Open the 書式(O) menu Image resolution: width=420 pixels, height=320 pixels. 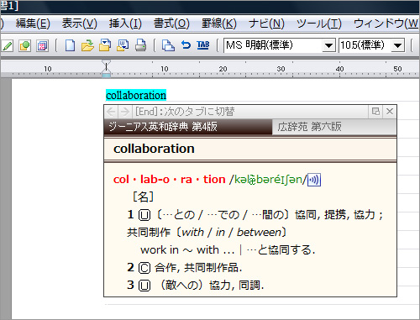pyautogui.click(x=171, y=24)
